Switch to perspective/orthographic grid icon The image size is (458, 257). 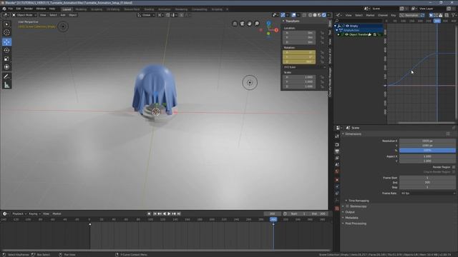coord(235,24)
